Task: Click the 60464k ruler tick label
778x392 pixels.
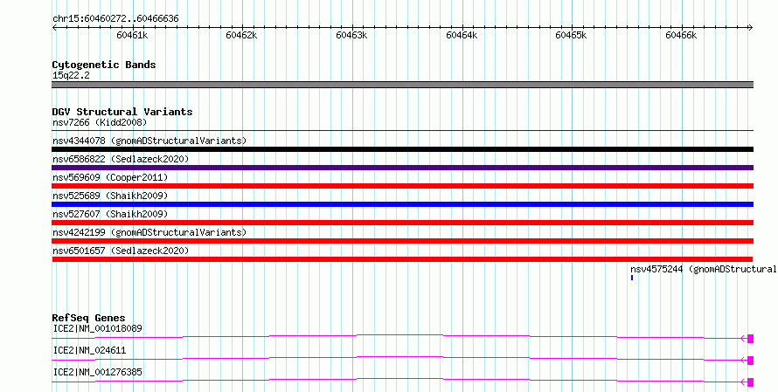Action: (462, 35)
